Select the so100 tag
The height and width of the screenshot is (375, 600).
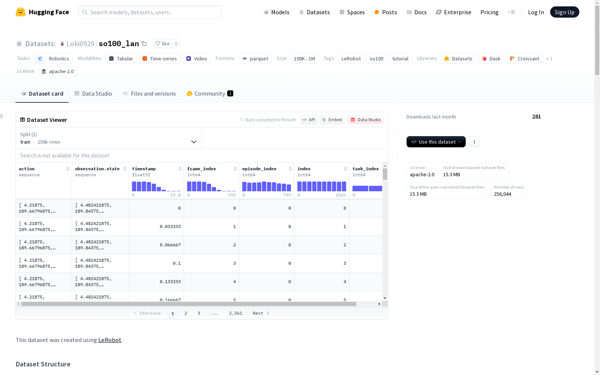[x=376, y=58]
